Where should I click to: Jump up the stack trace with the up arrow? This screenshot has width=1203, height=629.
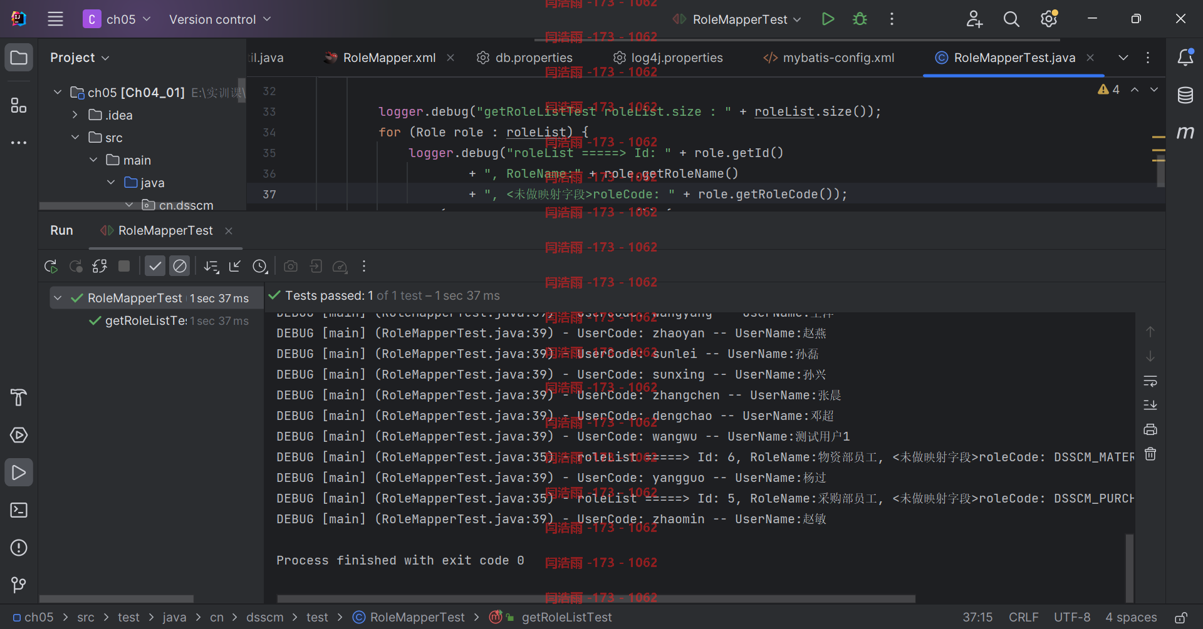1150,332
